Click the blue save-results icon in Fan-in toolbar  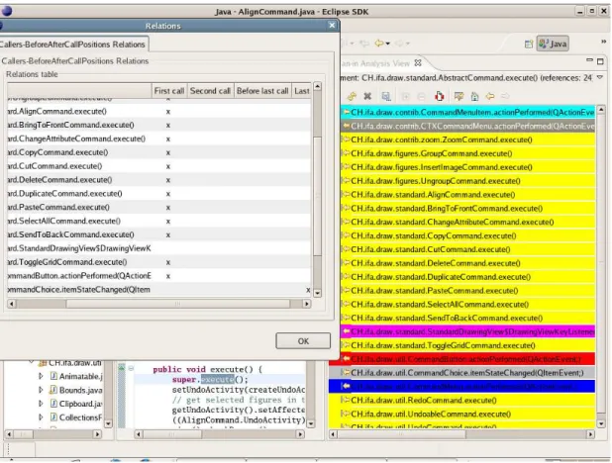pos(385,96)
